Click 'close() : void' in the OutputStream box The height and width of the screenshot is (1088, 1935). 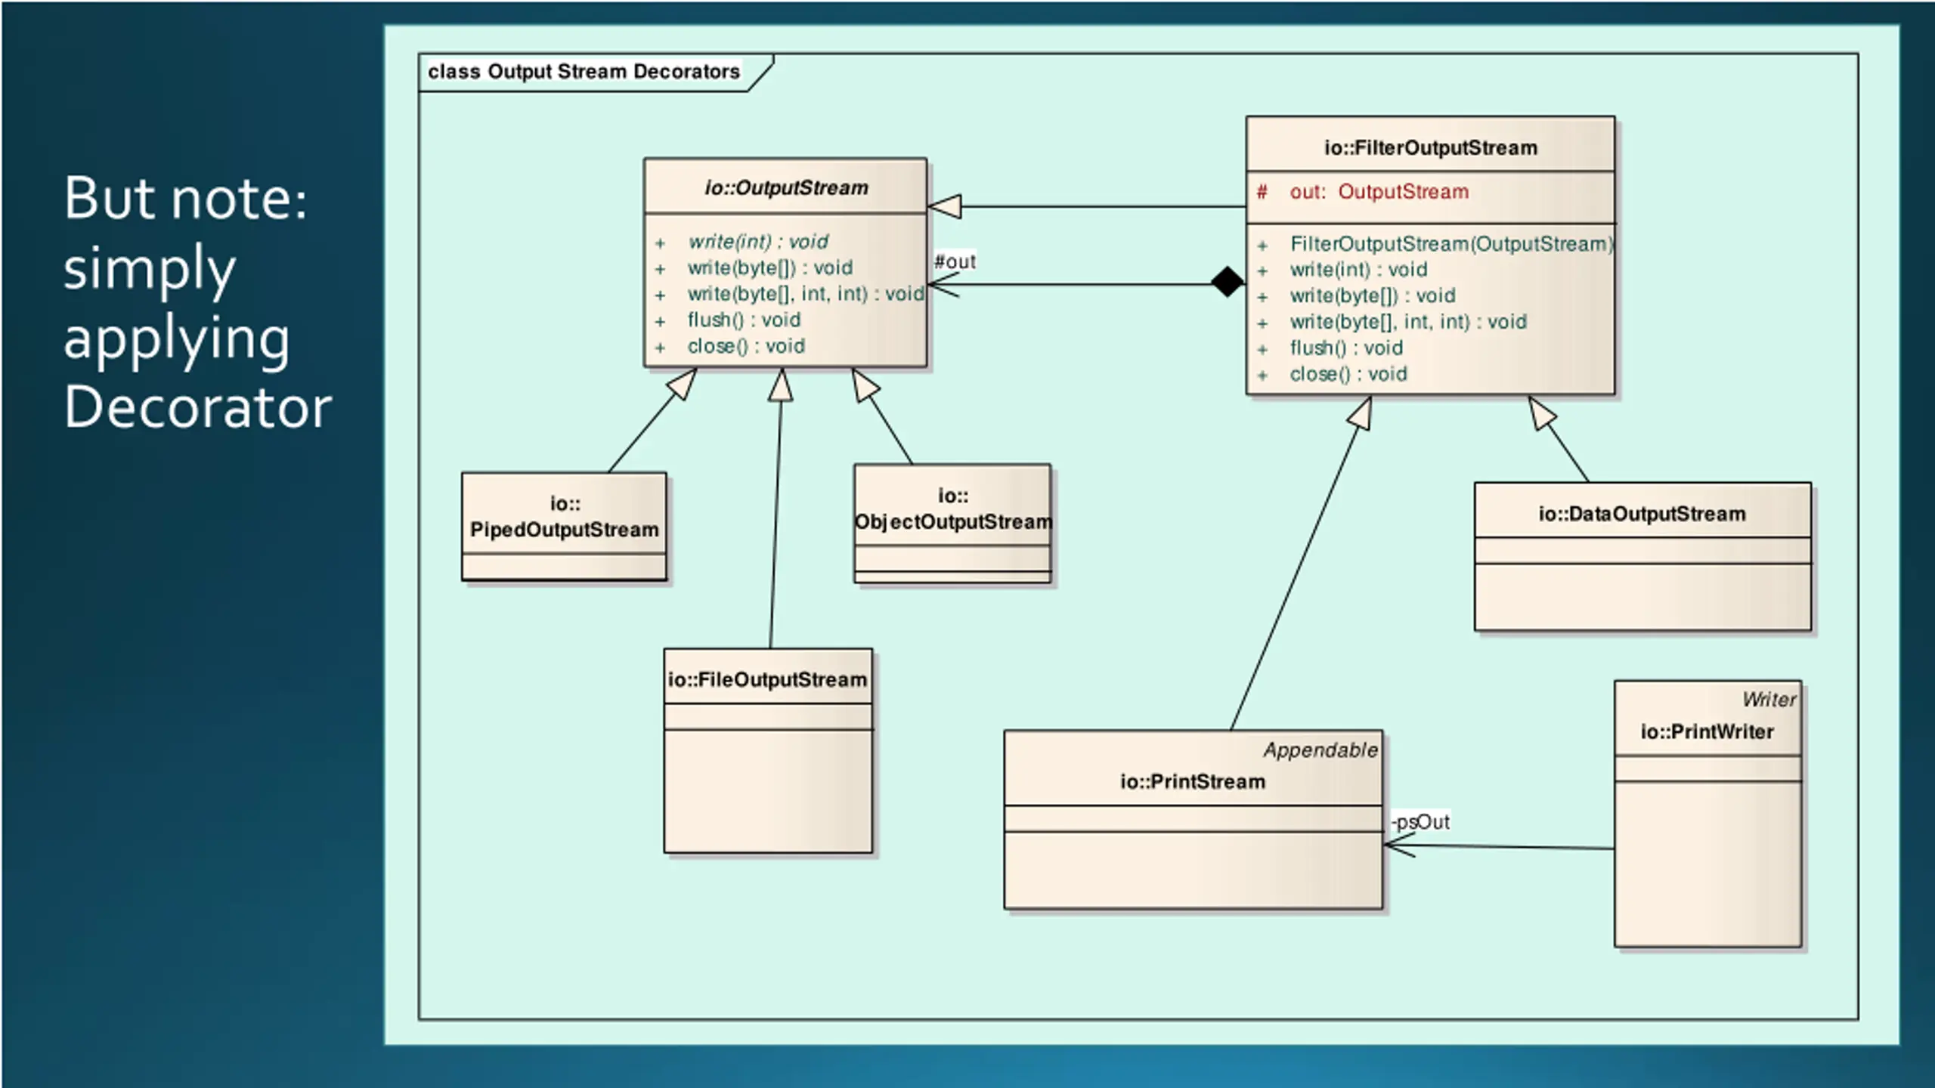[746, 346]
